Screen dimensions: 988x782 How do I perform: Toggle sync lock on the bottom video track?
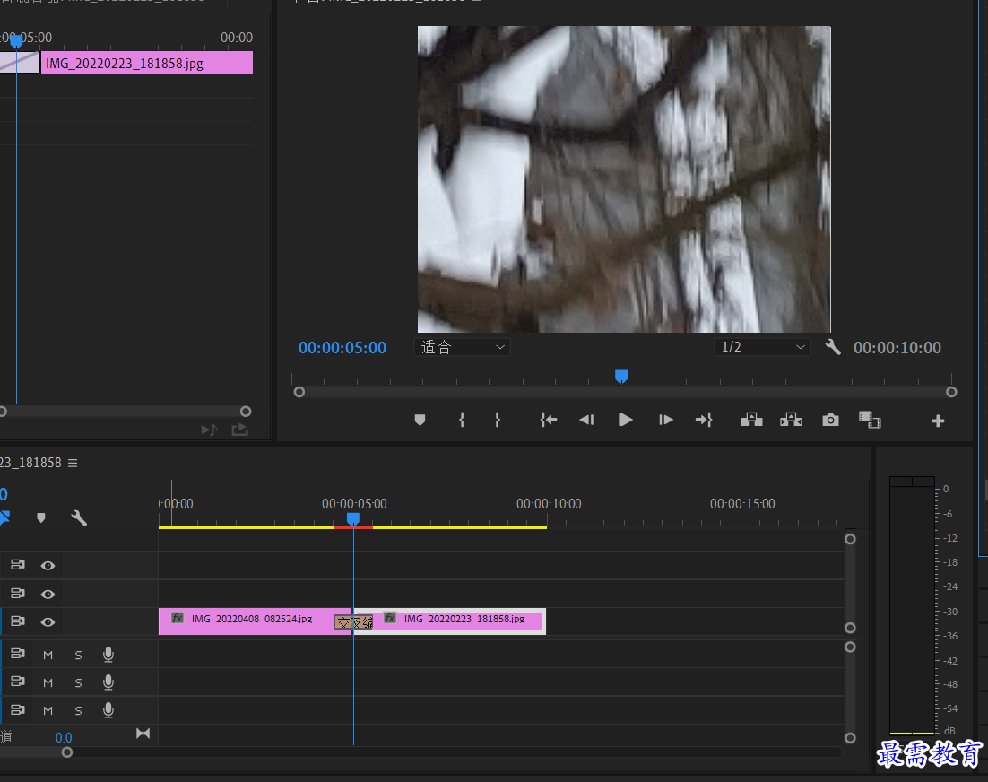pos(18,621)
